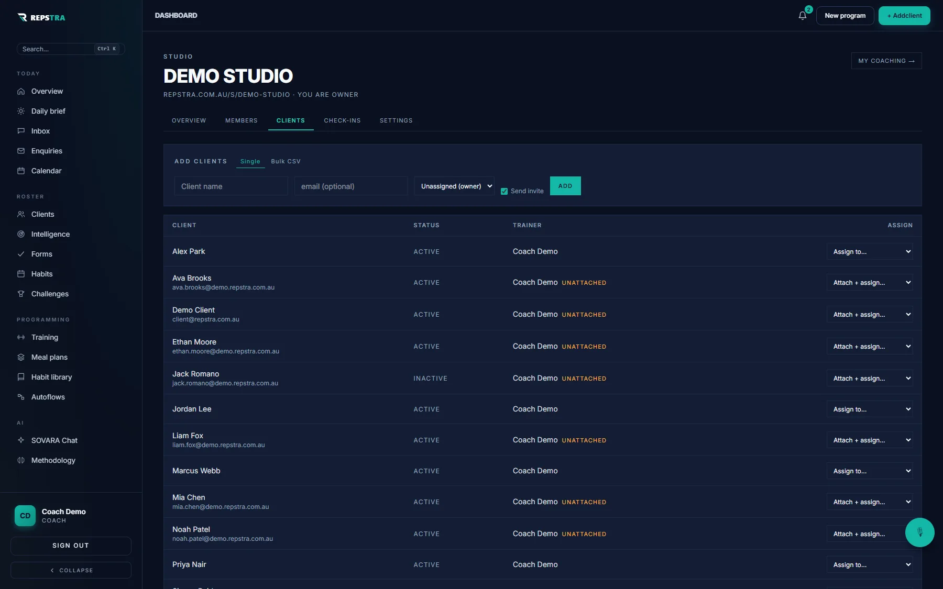The width and height of the screenshot is (943, 589).
Task: Click the Inbox message icon
Action: [x=21, y=131]
